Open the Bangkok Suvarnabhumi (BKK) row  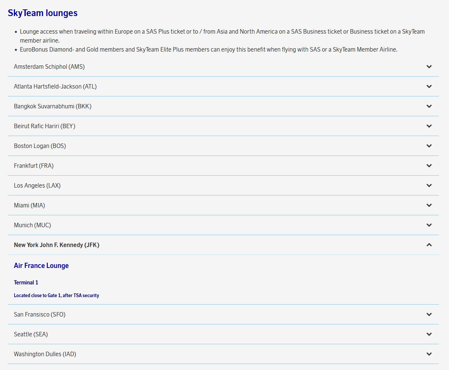tap(52, 106)
